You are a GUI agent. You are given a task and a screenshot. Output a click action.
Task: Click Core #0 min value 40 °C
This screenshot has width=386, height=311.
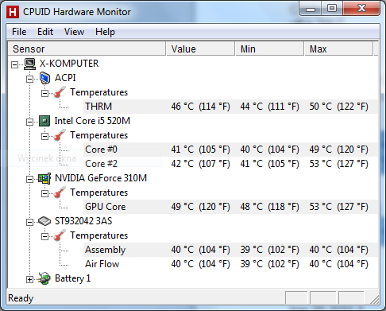coord(269,150)
